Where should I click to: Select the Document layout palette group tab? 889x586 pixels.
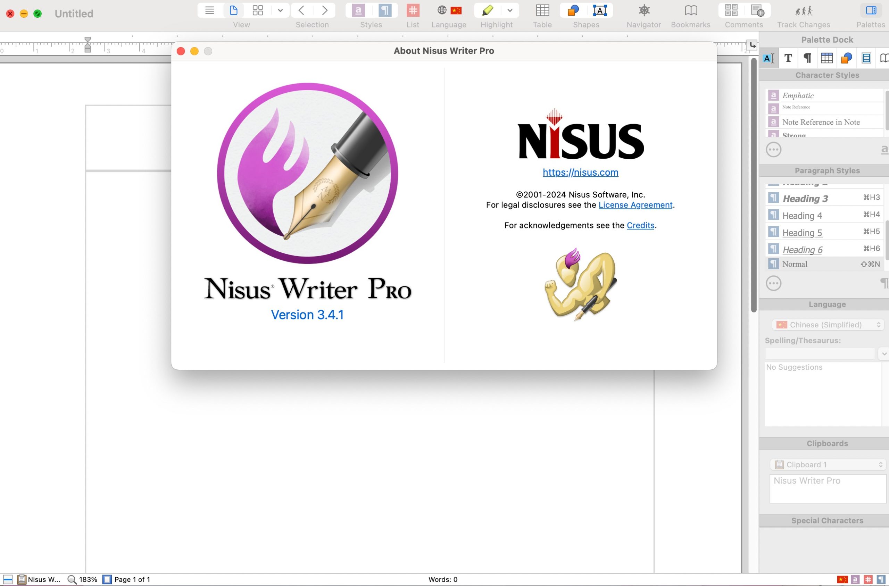pyautogui.click(x=866, y=58)
